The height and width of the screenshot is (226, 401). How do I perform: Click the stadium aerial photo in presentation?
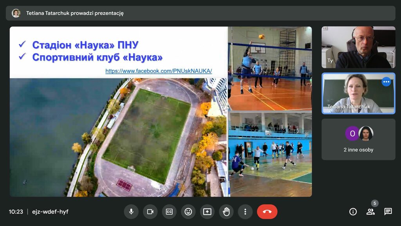[118, 137]
